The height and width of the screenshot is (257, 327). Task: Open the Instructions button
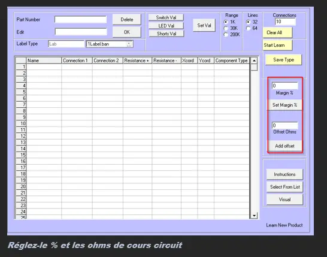[x=284, y=174]
